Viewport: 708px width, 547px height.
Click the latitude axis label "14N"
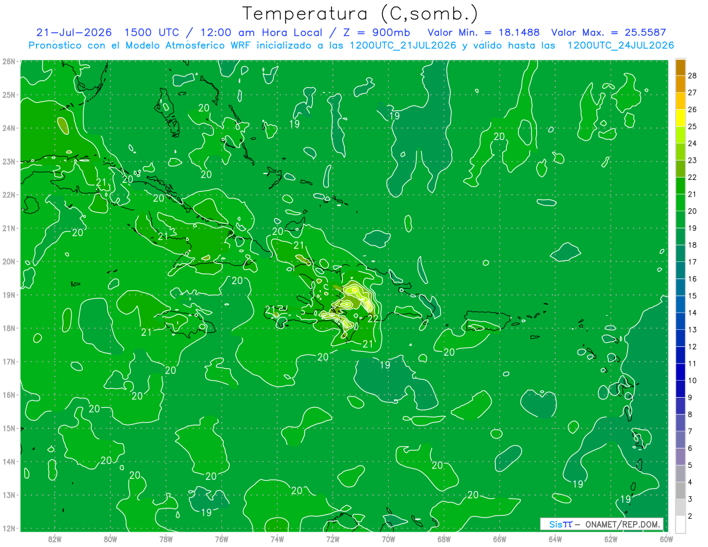coord(9,461)
